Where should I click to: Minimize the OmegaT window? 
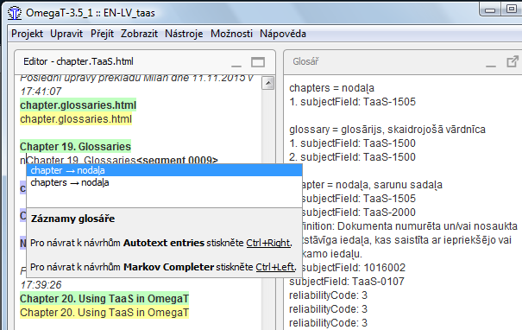(x=490, y=10)
